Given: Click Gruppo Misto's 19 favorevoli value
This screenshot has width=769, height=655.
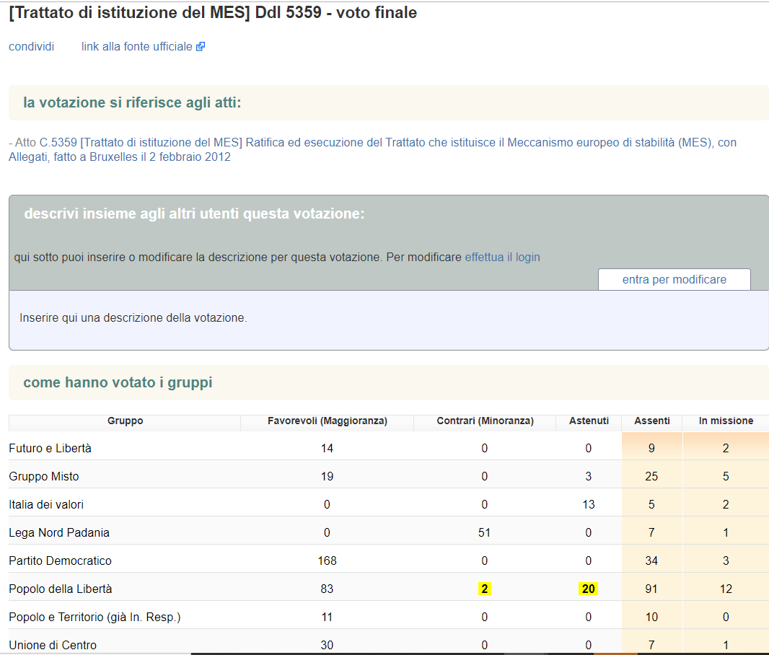Looking at the screenshot, I should (327, 477).
